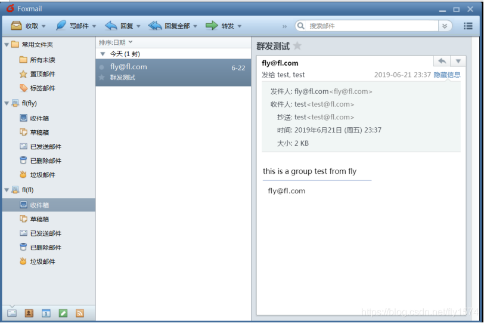The width and height of the screenshot is (484, 323).
Task: Switch to the contacts view bottom icon
Action: tap(29, 313)
